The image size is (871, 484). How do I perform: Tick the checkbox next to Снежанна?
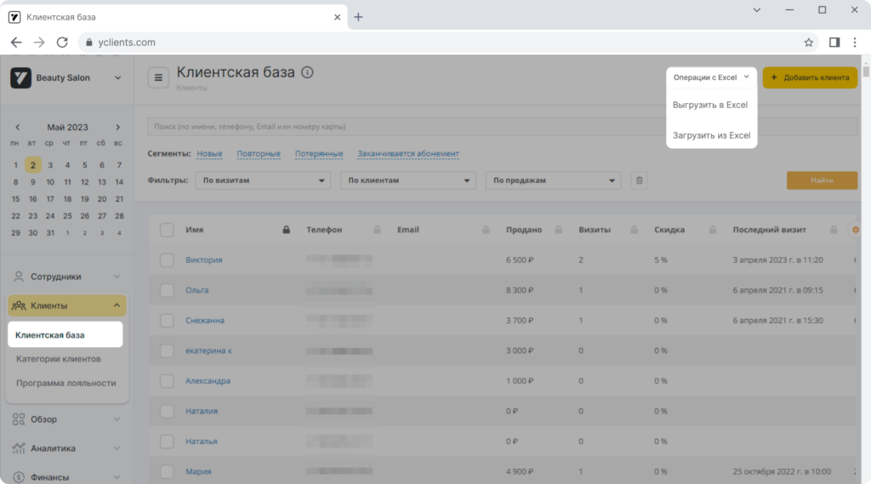(x=167, y=321)
